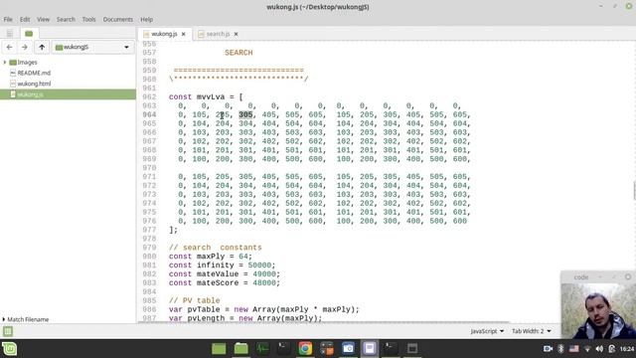Switch to the wukong.js tab

tap(164, 34)
